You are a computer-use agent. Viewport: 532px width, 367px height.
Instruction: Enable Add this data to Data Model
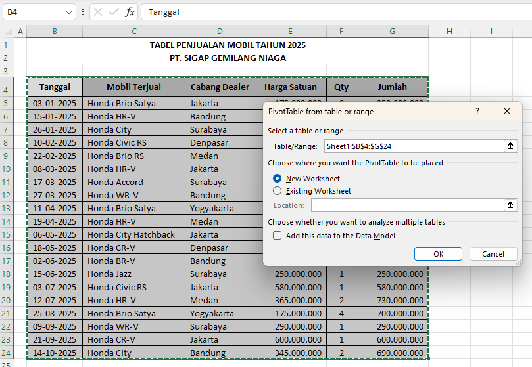click(x=278, y=236)
